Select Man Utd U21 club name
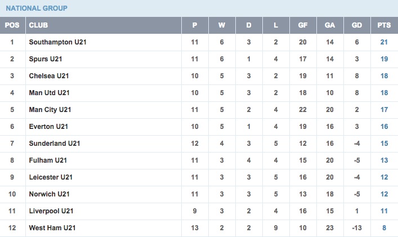The image size is (398, 237). tap(49, 93)
